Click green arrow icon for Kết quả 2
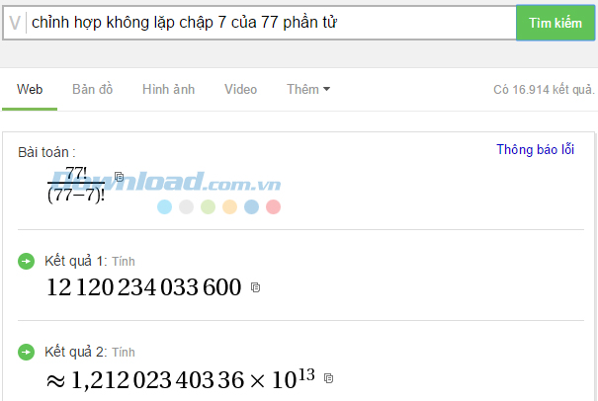Viewport: 598px width, 401px height. (26, 352)
